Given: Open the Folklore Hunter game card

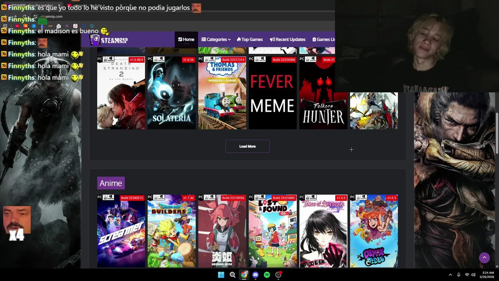Looking at the screenshot, I should coord(323,93).
